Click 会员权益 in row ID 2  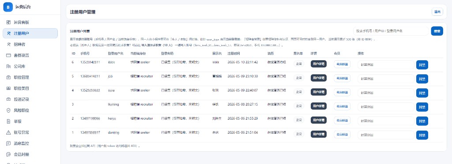point(342,120)
